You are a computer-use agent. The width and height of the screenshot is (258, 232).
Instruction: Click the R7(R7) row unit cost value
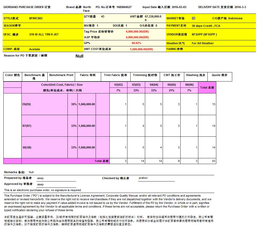click(x=87, y=126)
